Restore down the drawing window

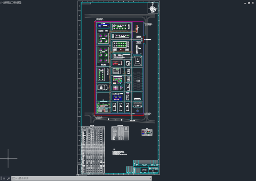[x=249, y=3]
